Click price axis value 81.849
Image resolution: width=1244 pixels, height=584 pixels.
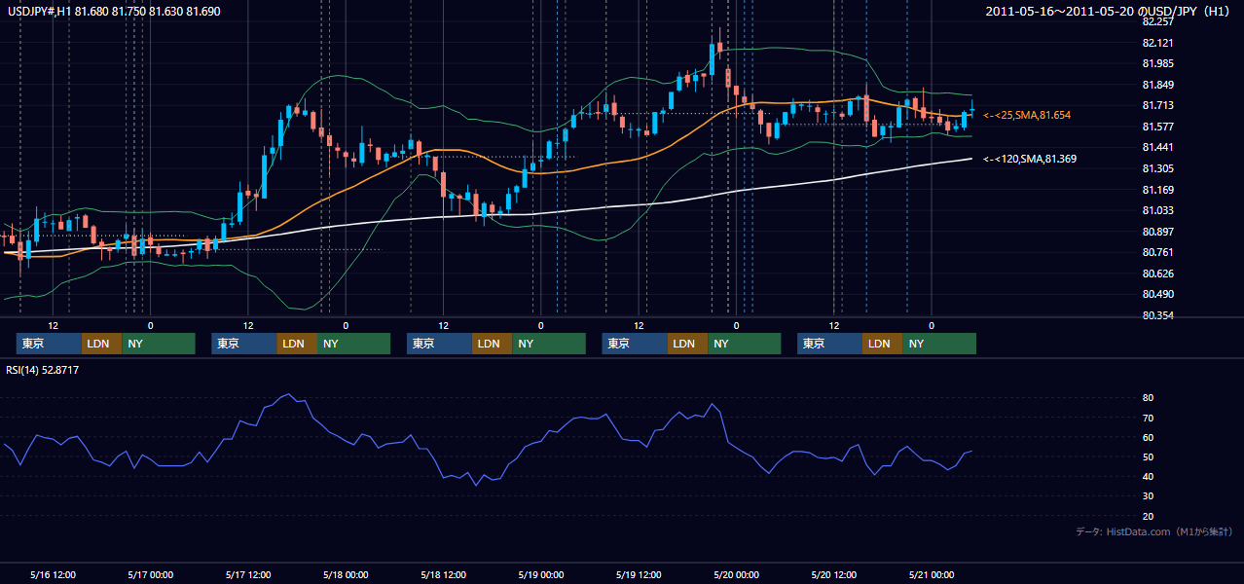(1157, 85)
